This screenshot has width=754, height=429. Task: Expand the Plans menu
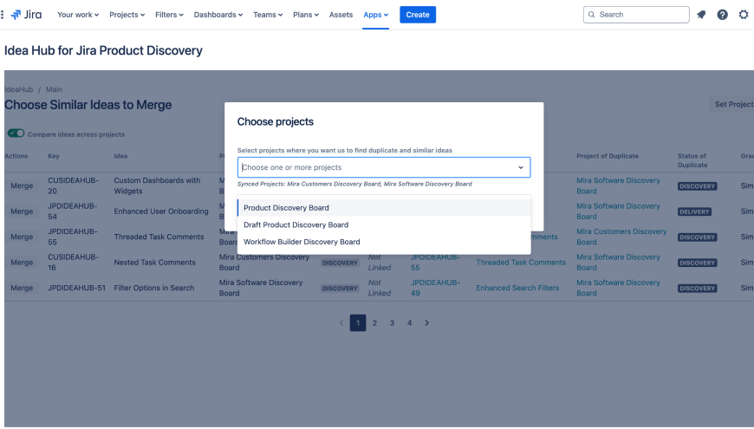tap(306, 15)
